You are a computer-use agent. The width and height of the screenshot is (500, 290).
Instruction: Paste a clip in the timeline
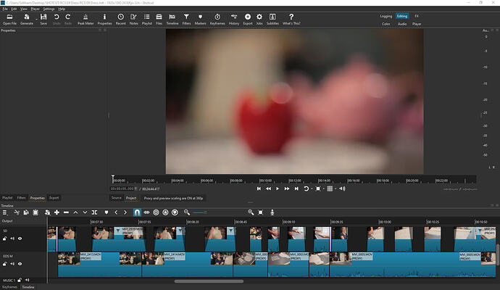tap(36, 212)
